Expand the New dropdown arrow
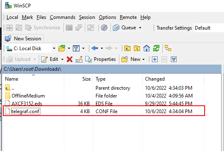224x151 pixels. pos(143,59)
